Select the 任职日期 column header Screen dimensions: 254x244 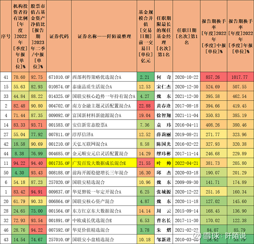tap(187, 36)
